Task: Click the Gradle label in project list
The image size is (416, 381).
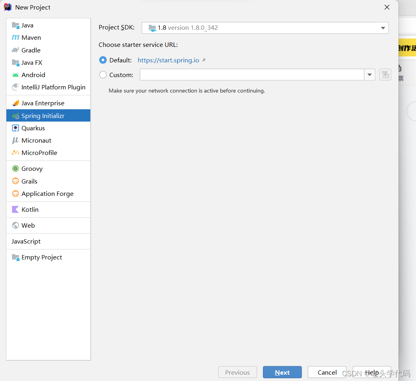Action: [x=31, y=50]
